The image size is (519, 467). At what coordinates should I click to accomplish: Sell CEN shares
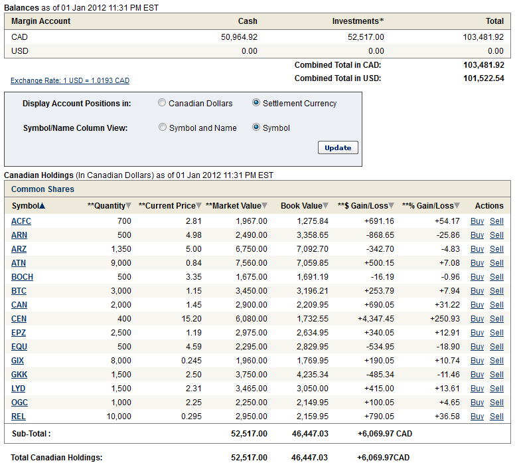click(496, 319)
